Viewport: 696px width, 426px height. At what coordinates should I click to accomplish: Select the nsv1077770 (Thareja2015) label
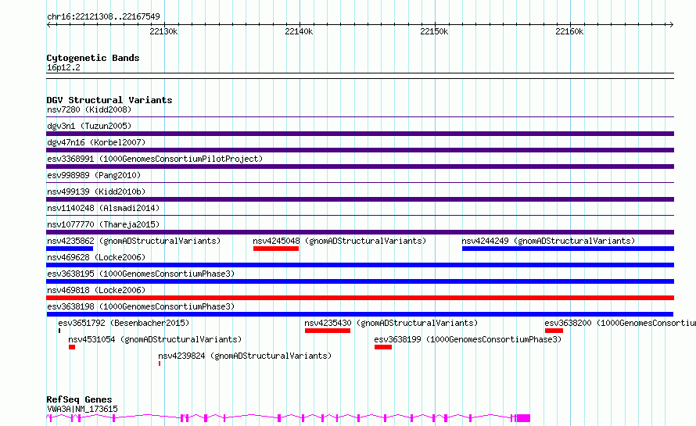pyautogui.click(x=103, y=224)
